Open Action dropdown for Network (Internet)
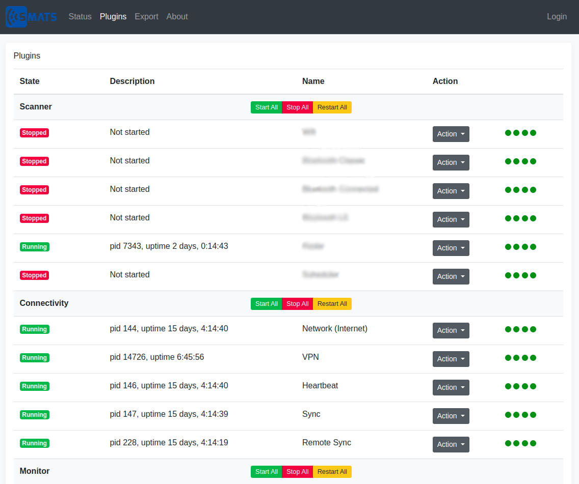 [451, 331]
